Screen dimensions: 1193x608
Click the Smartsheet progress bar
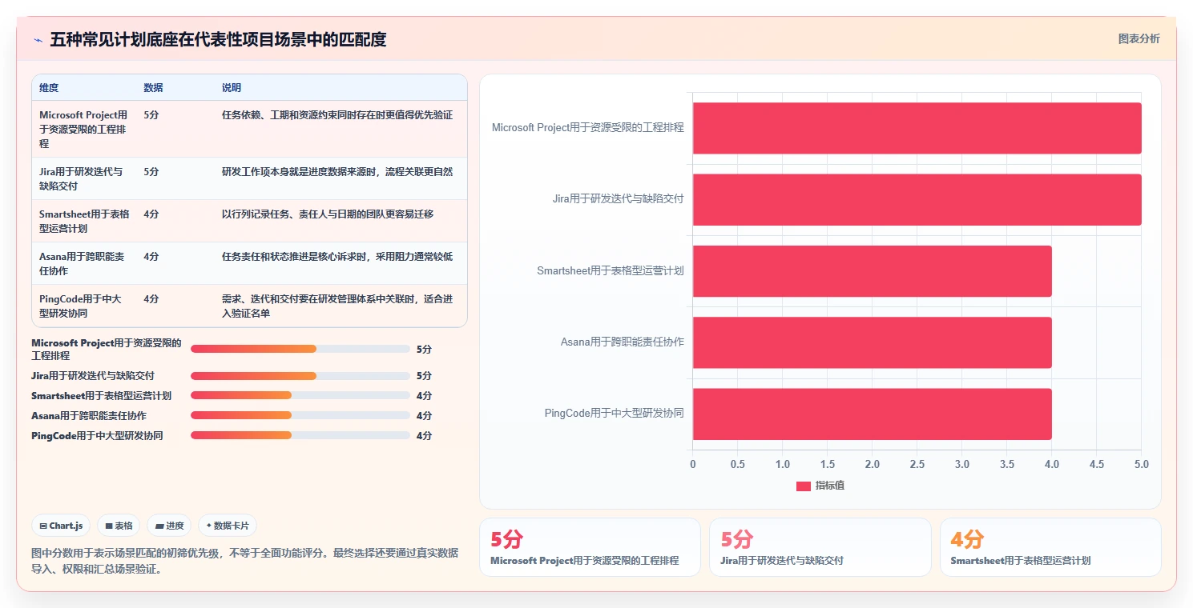coord(300,396)
